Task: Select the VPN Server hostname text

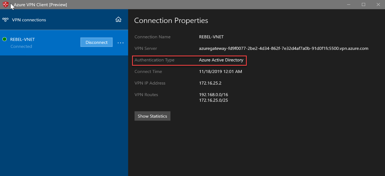Action: point(284,49)
